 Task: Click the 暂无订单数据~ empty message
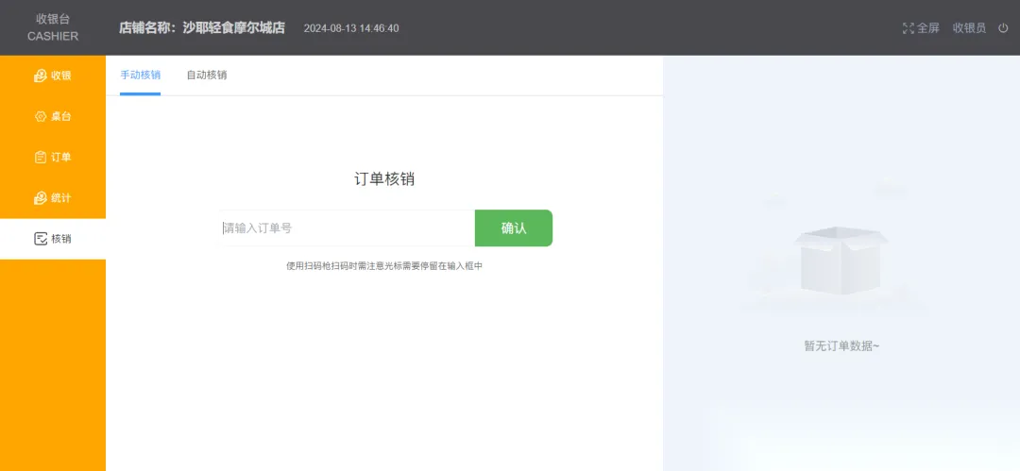coord(841,346)
